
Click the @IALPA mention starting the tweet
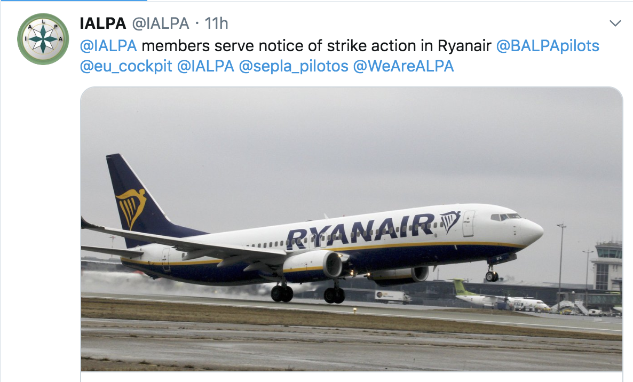tap(108, 46)
